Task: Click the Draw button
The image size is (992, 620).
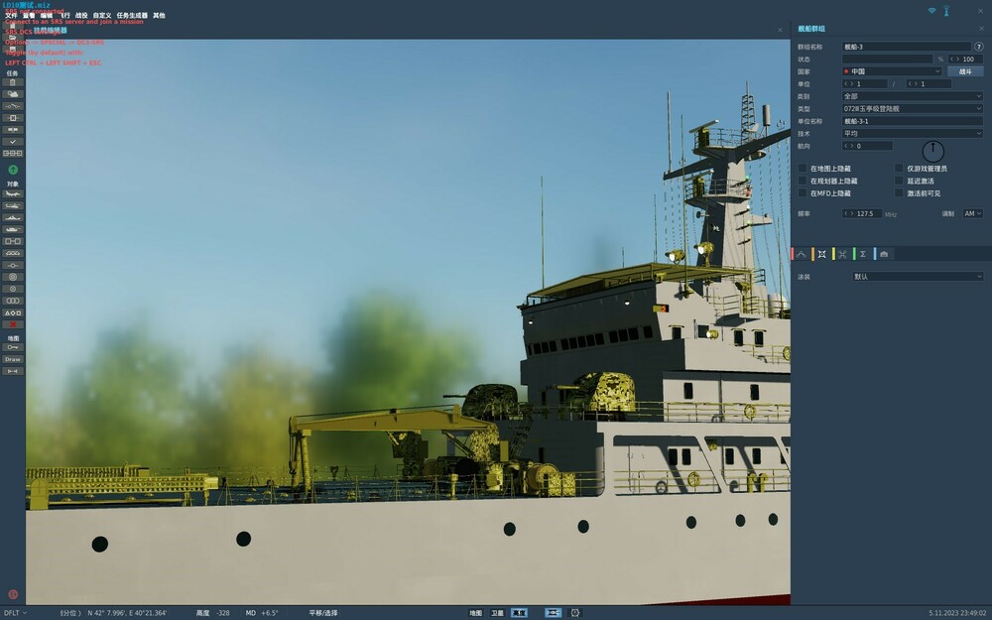Action: pos(13,359)
